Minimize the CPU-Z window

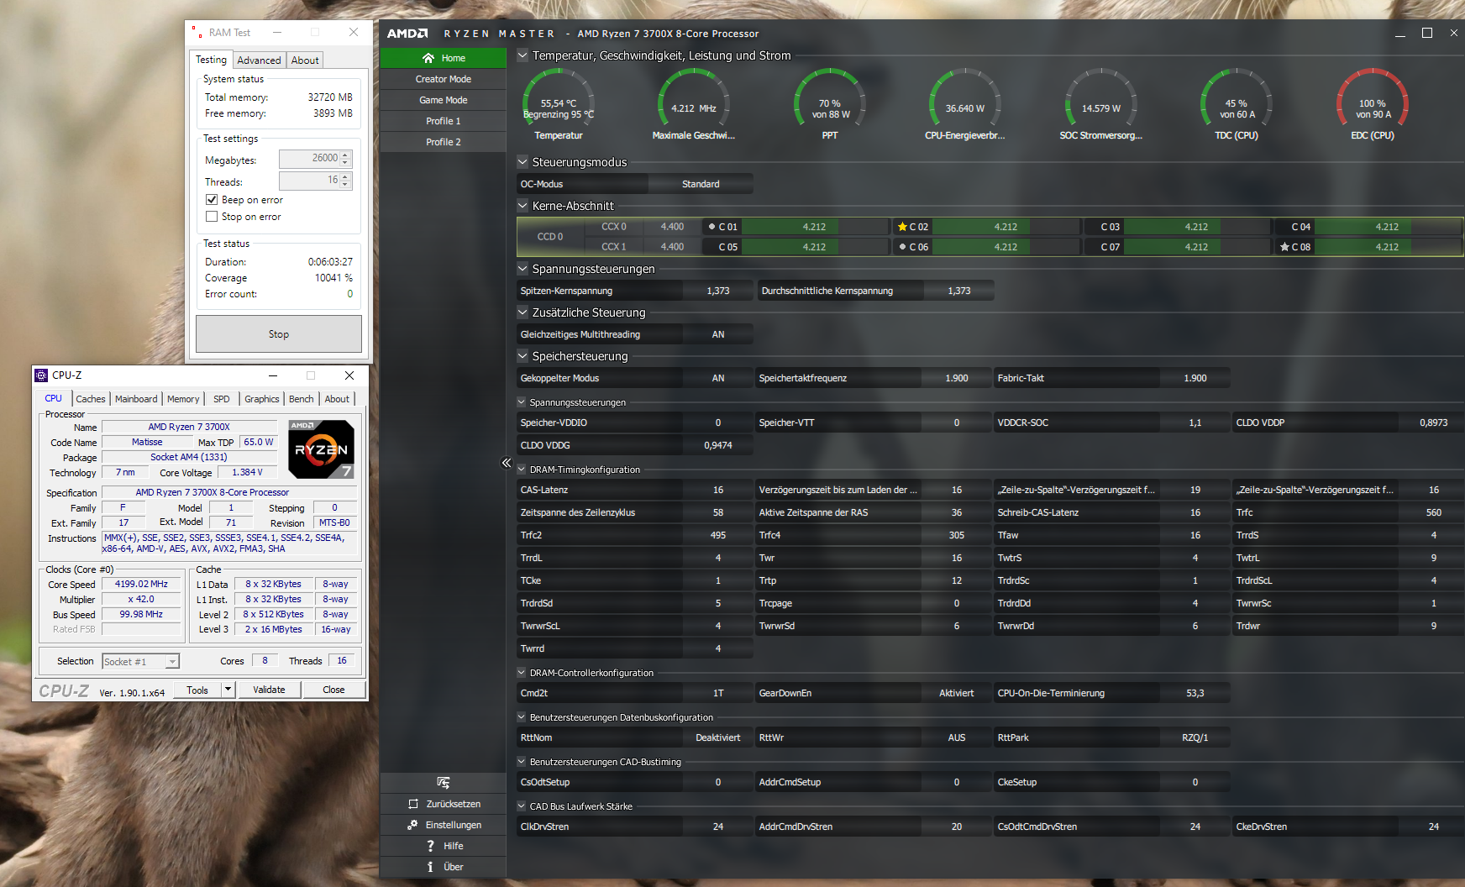pyautogui.click(x=273, y=375)
